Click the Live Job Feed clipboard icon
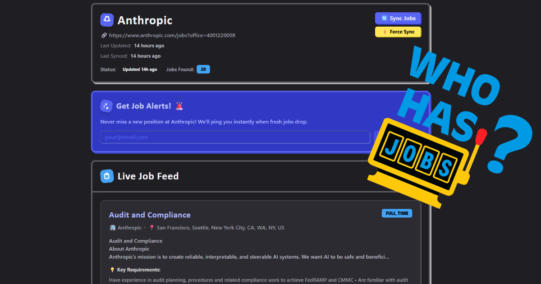This screenshot has height=284, width=541. [107, 176]
